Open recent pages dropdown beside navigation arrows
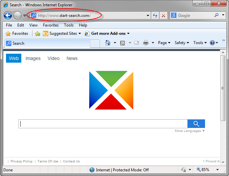Screen dimensions: 229x176 pos(25,16)
